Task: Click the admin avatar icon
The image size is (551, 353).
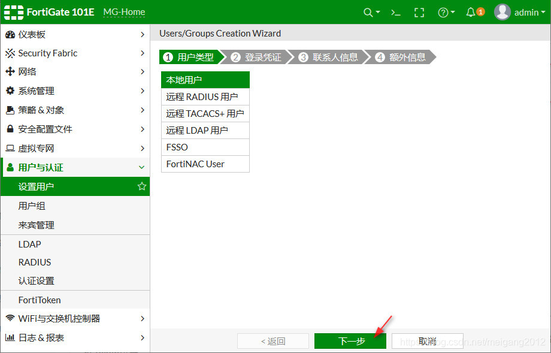Action: (x=502, y=13)
